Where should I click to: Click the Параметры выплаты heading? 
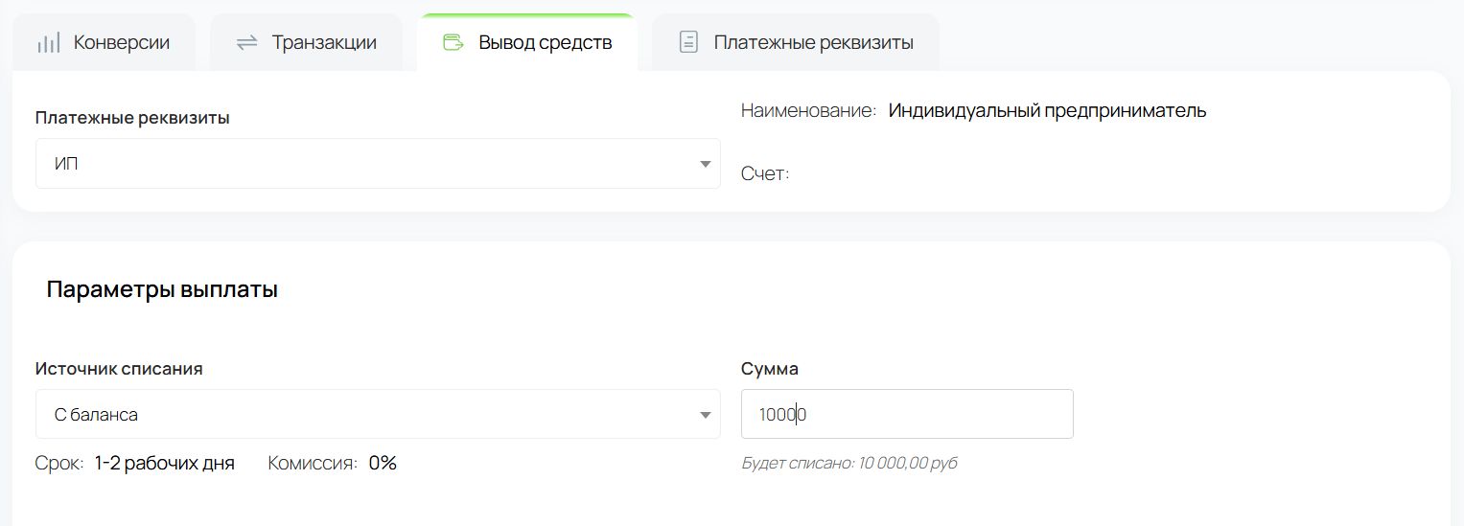(162, 290)
